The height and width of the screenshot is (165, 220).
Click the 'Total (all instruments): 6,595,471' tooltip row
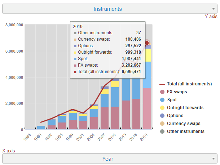107,72
